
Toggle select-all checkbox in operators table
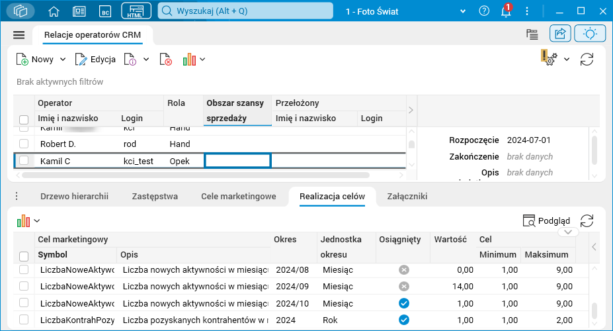pyautogui.click(x=24, y=119)
